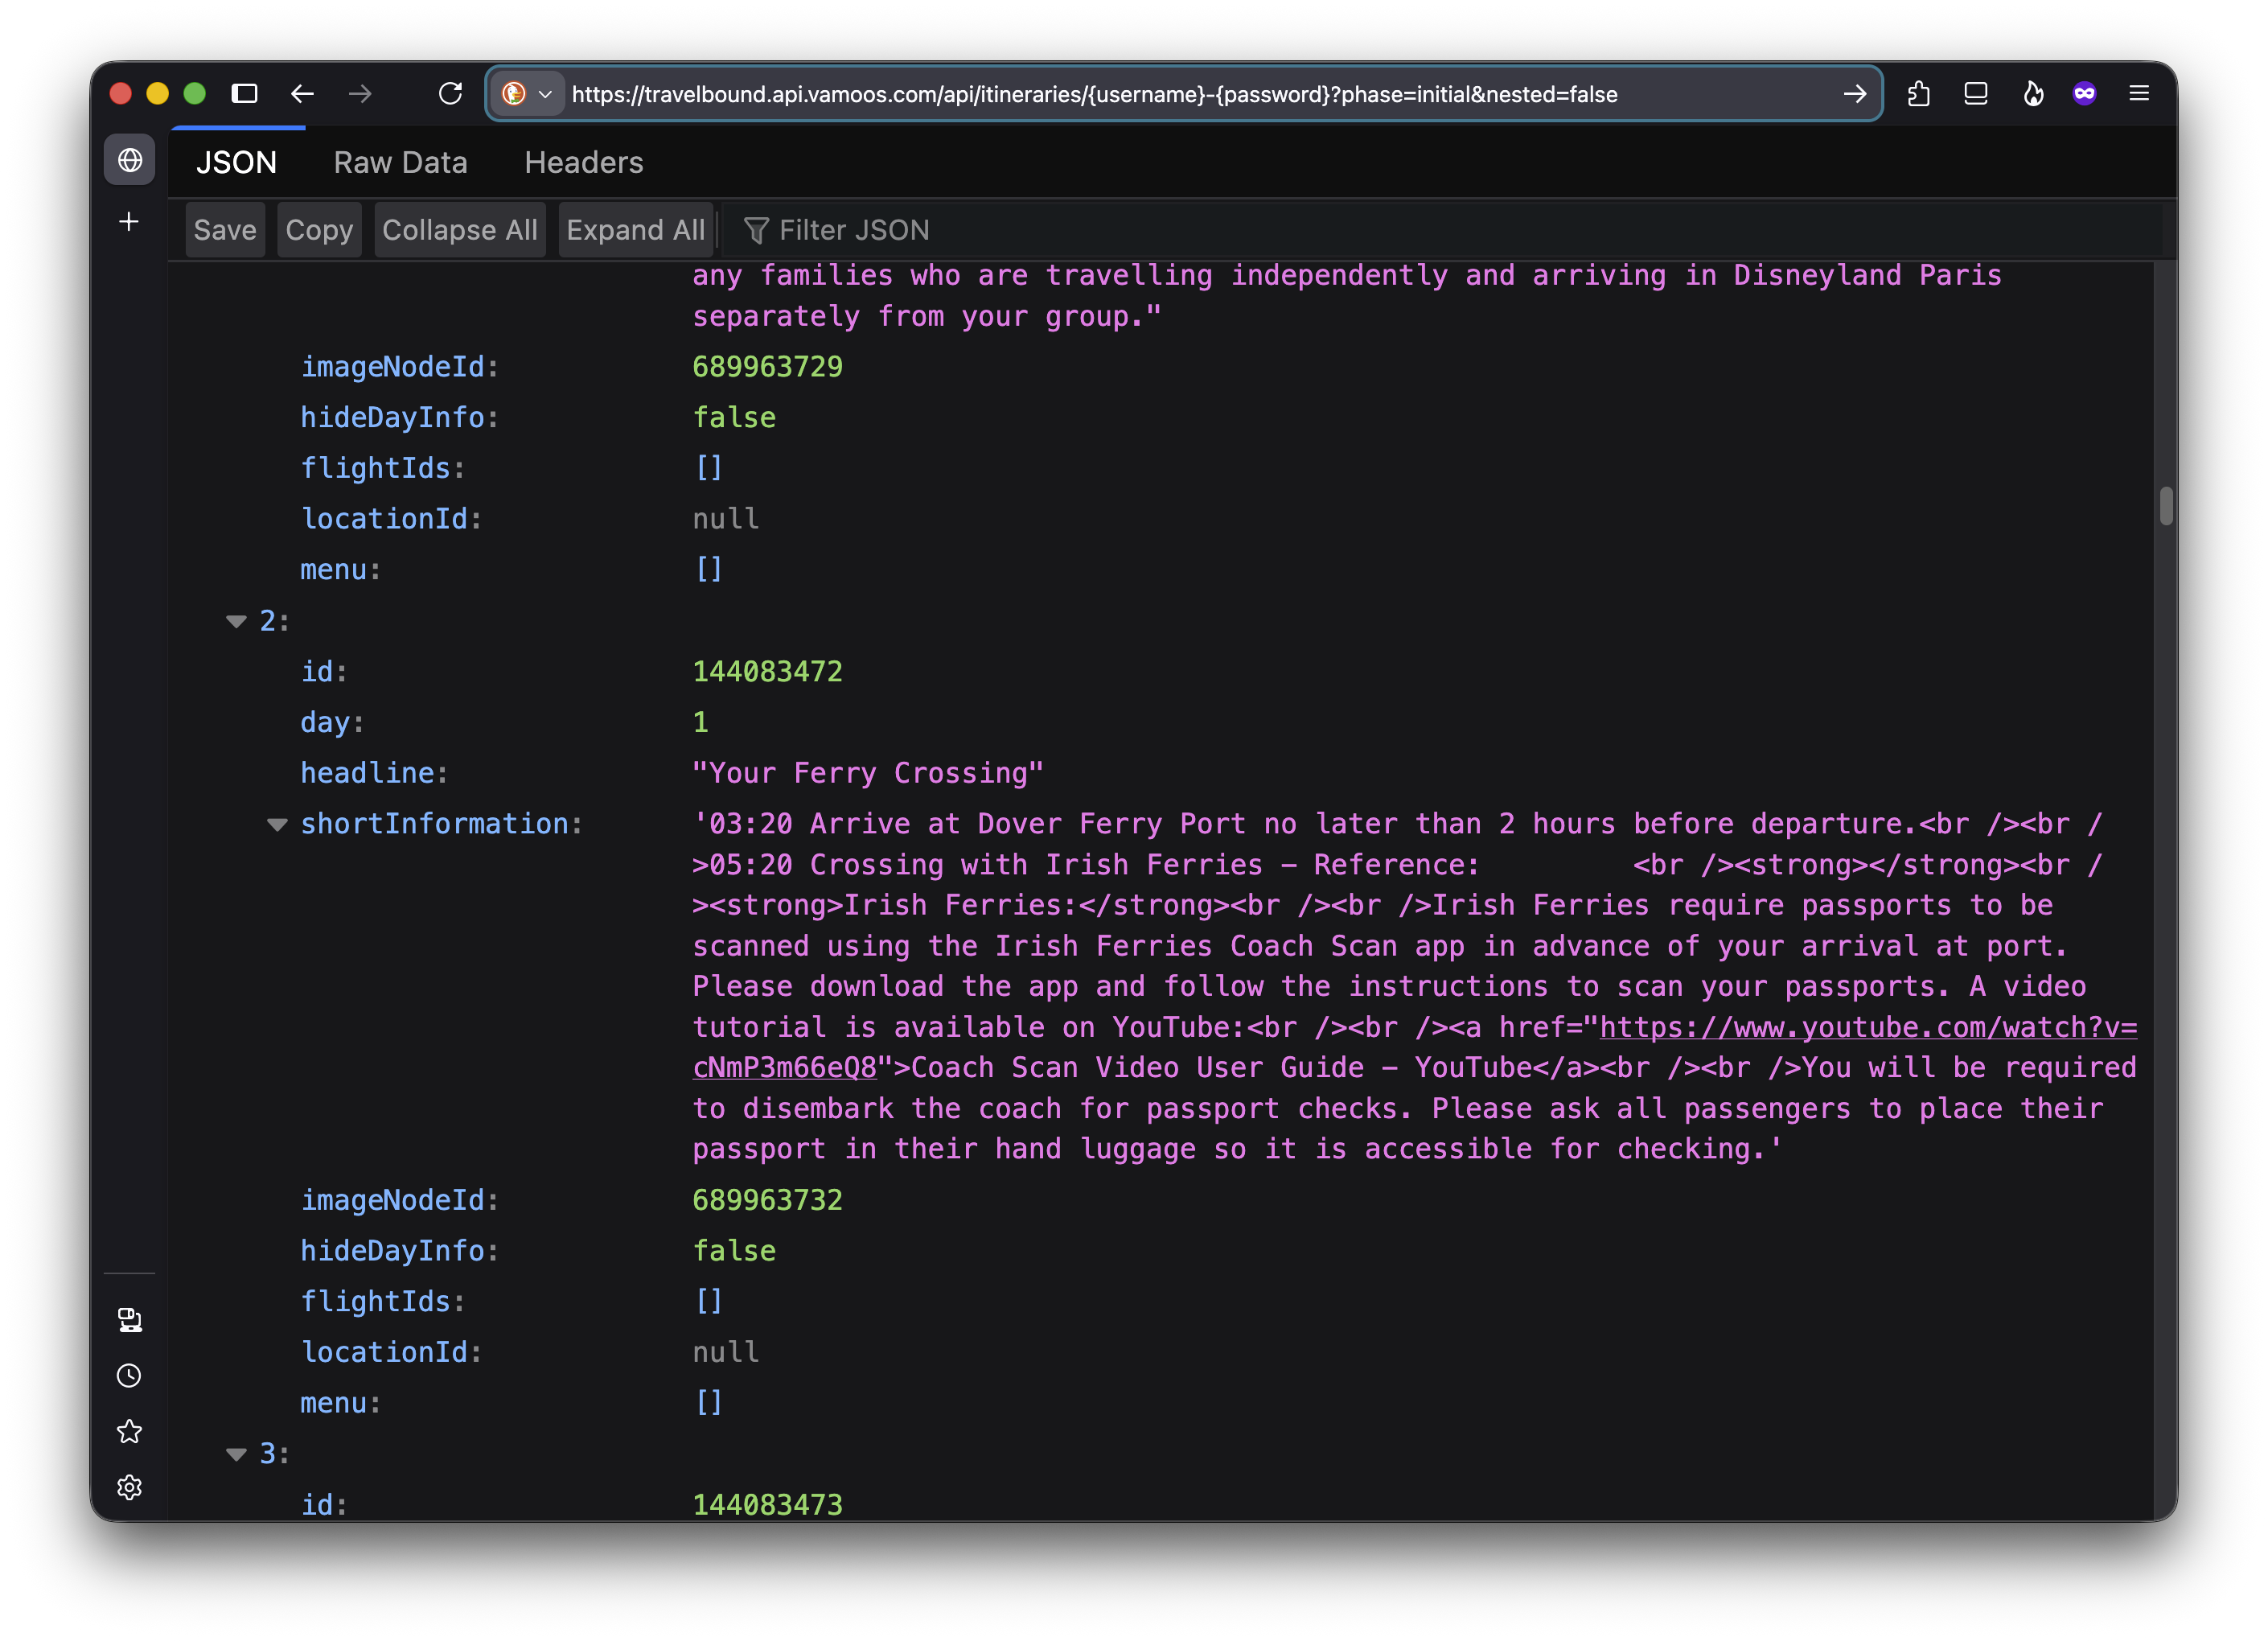Collapse JSON node 3
Screen dimensions: 2268x1641
(x=236, y=1455)
